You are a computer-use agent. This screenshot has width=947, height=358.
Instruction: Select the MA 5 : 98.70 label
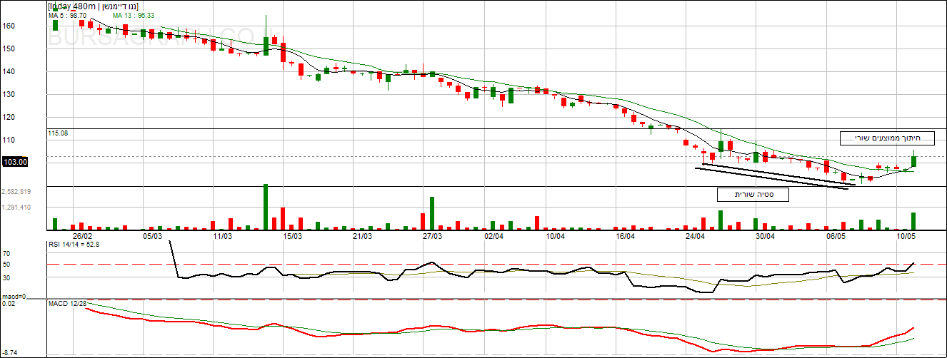pos(68,15)
